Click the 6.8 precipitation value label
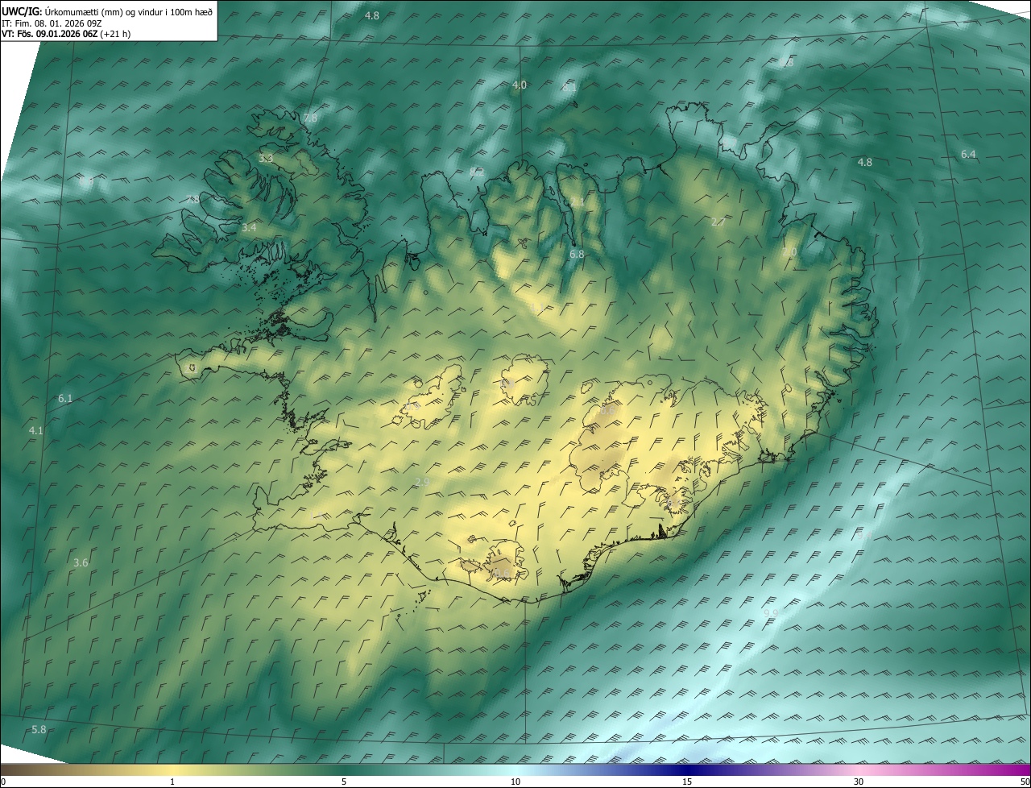The width and height of the screenshot is (1031, 788). 577,254
